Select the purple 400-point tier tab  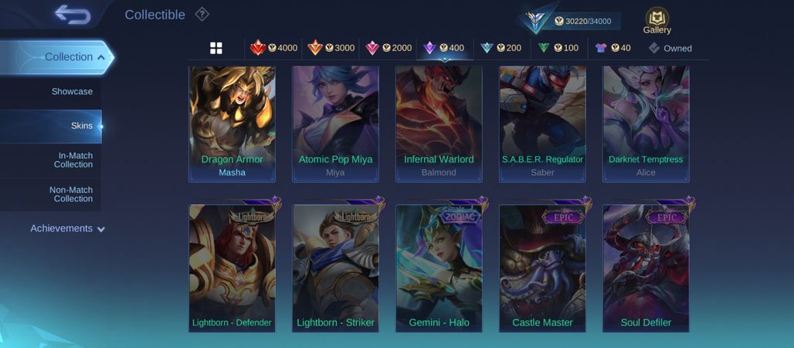[443, 48]
